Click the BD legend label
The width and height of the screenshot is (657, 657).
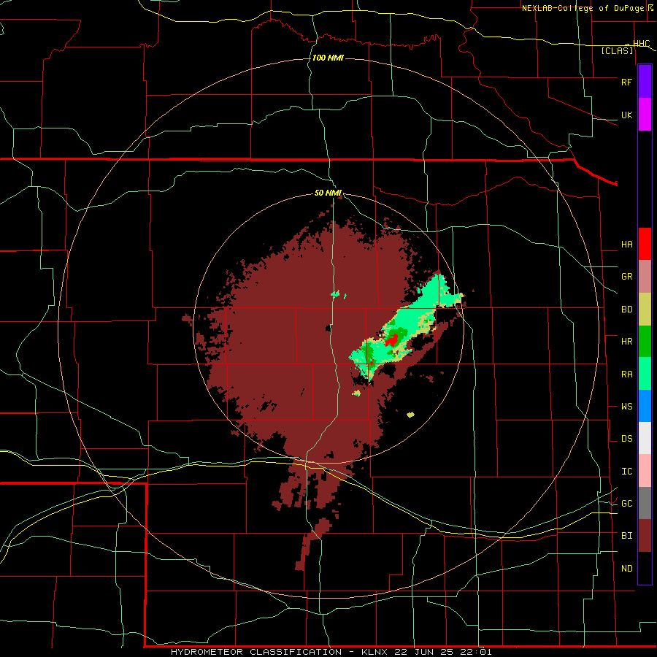[x=626, y=310]
